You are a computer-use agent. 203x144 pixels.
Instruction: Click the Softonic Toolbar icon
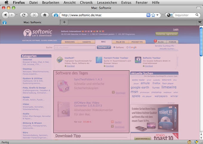138,60
